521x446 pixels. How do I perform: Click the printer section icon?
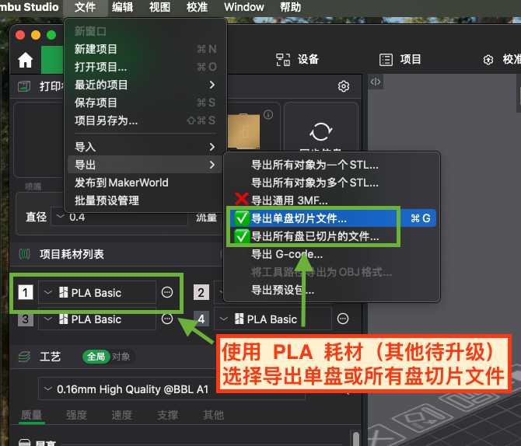pyautogui.click(x=24, y=86)
